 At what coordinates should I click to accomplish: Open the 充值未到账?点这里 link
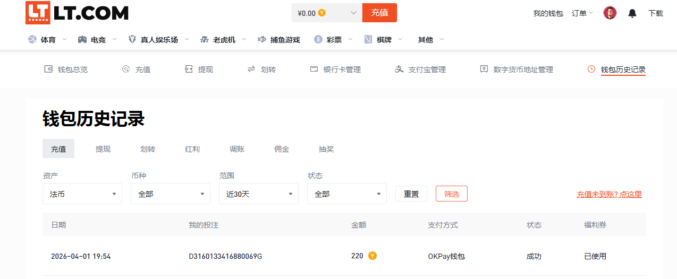pos(610,194)
